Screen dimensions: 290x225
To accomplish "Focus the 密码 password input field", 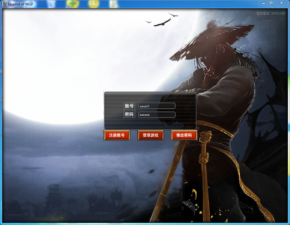I will tap(157, 115).
